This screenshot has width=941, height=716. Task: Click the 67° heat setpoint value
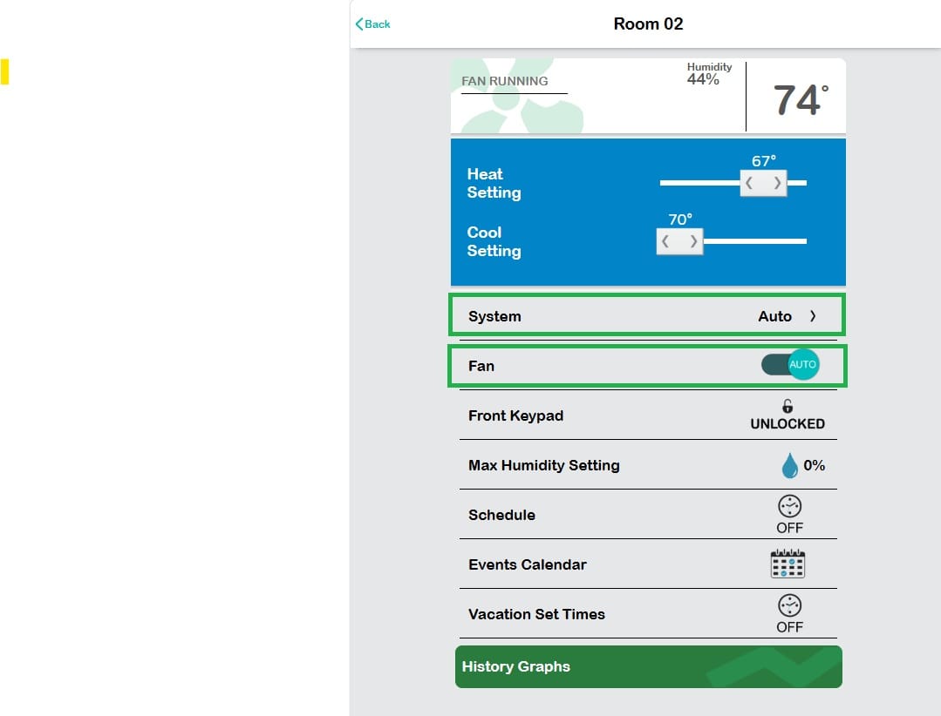coord(764,160)
